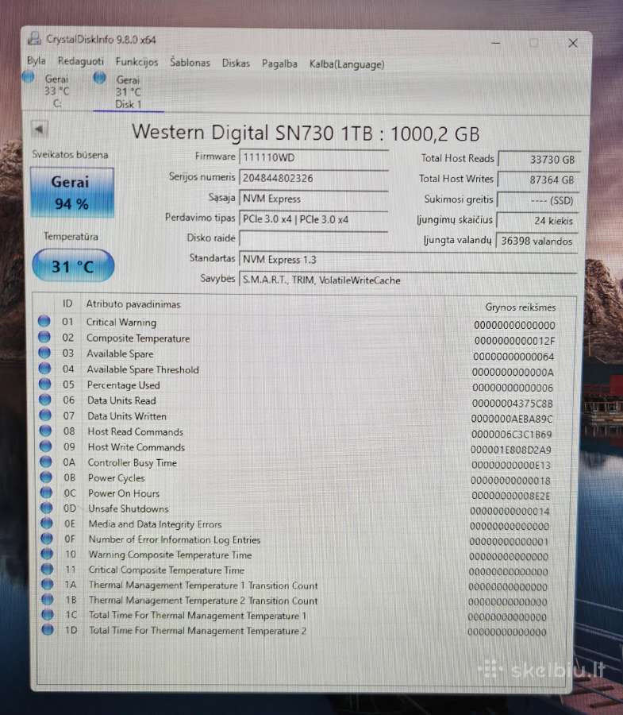Viewport: 623px width, 715px height.
Task: Click the Firmware field 111110WD
Action: point(313,158)
